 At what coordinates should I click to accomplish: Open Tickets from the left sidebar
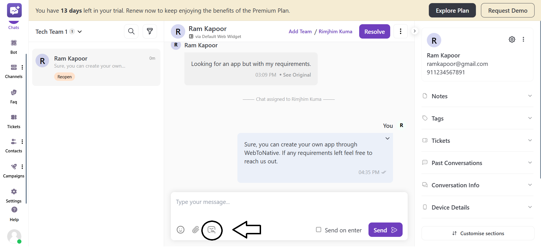tap(13, 120)
